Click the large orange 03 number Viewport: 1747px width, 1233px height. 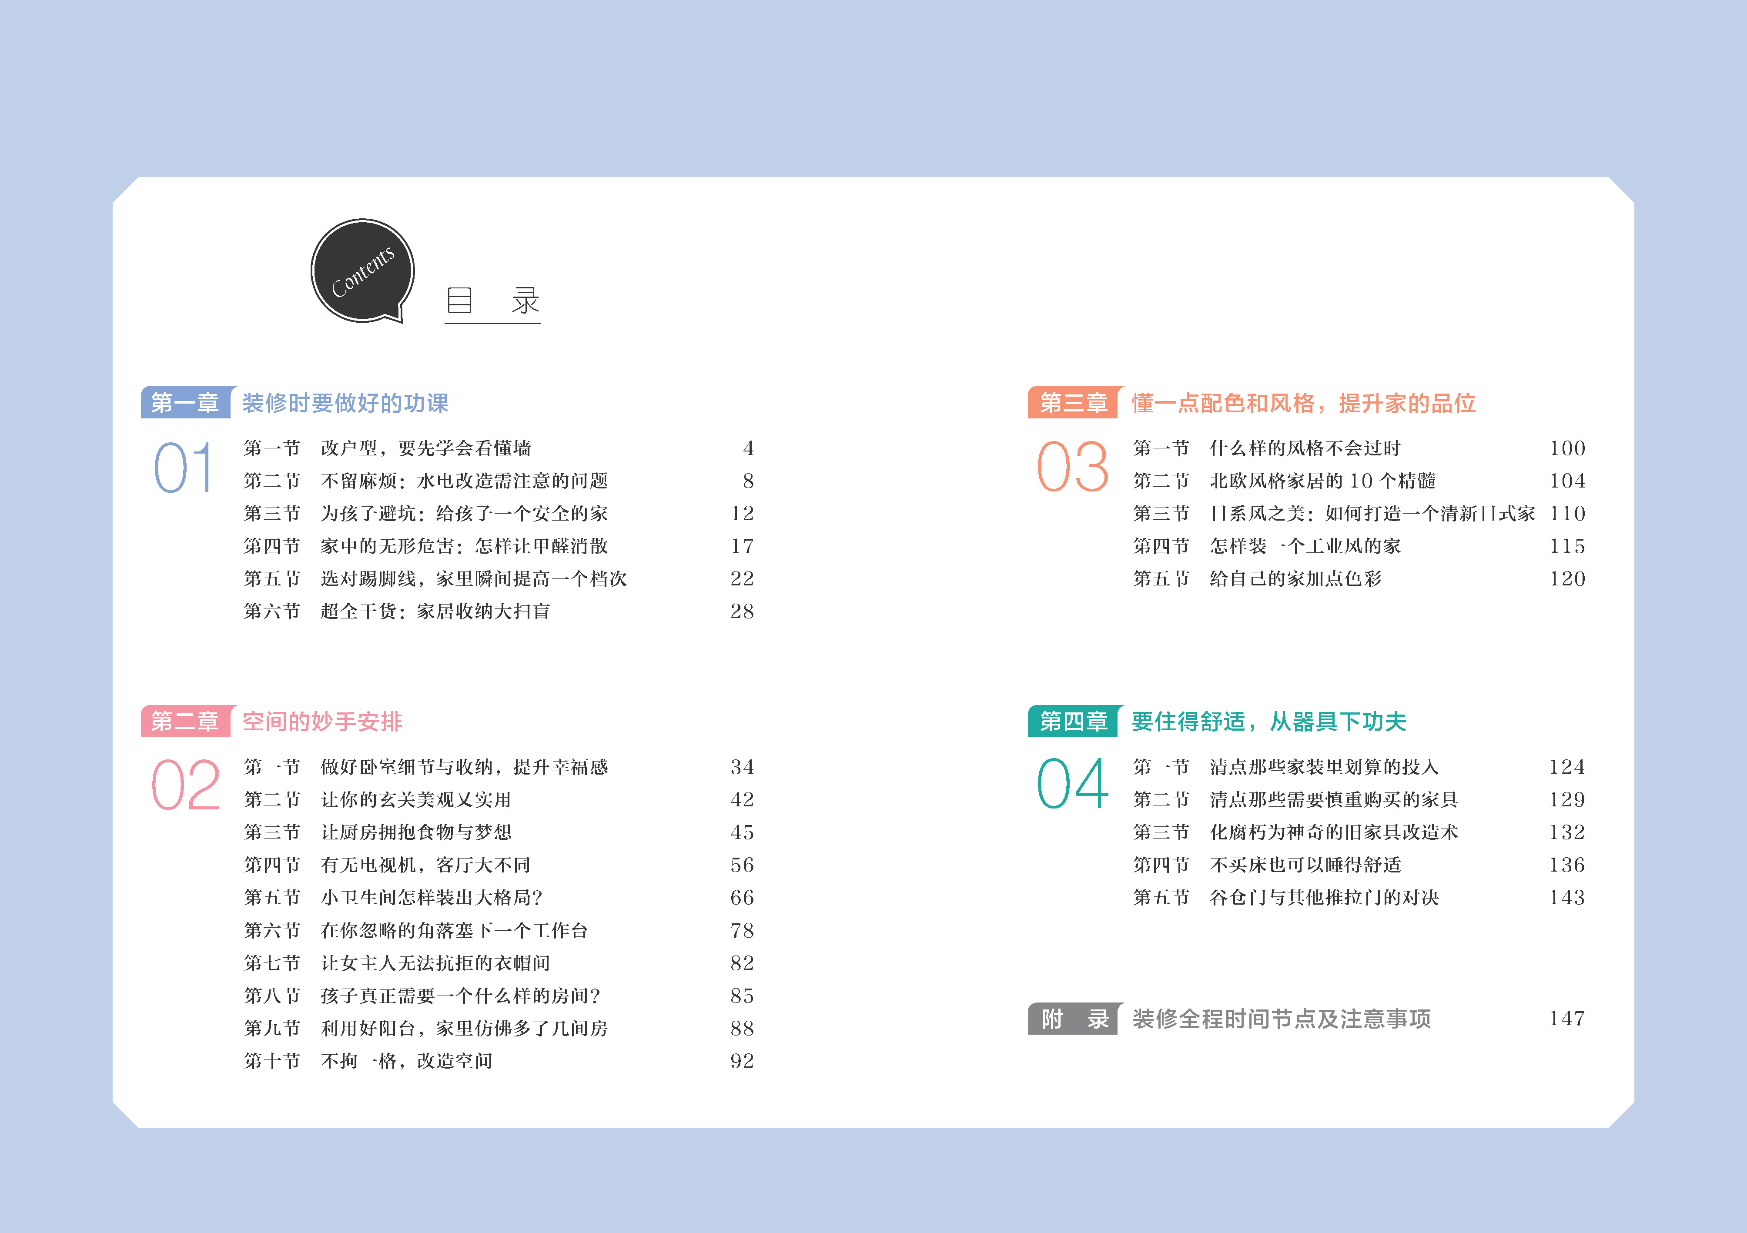click(1073, 467)
